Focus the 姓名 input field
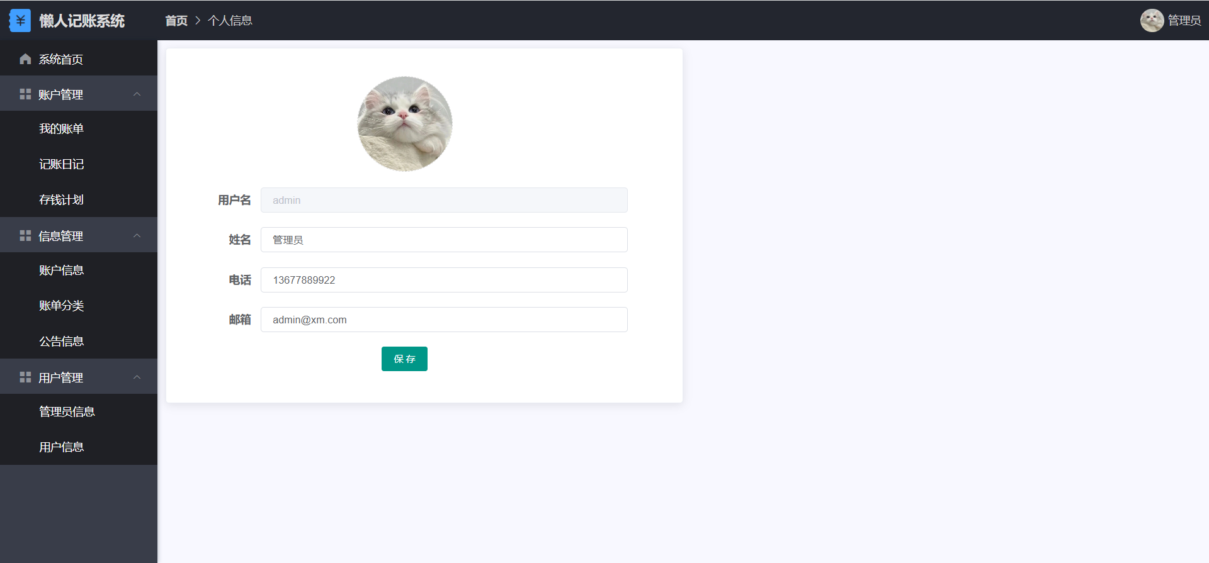1209x563 pixels. tap(444, 240)
